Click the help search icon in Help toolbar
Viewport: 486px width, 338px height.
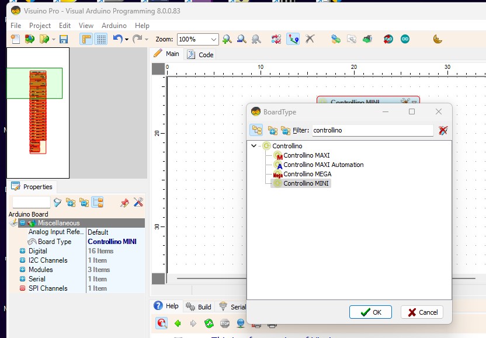pyautogui.click(x=162, y=323)
